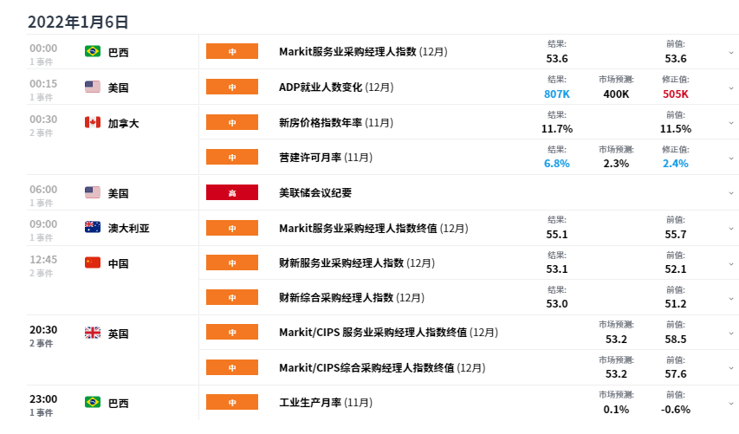739x434 pixels.
Task: Expand the 营建许可月率 row chevron
Action: pos(731,159)
